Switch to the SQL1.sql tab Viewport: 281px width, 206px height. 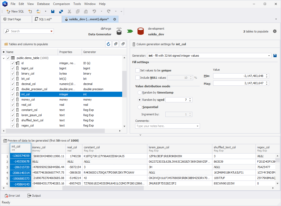[x=45, y=19]
